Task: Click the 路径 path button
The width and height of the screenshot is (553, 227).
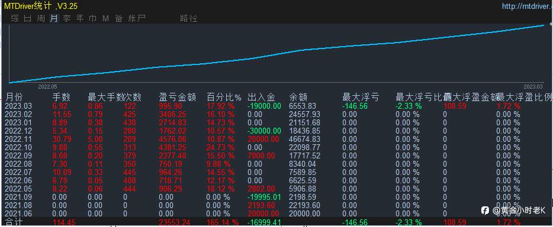Action: [189, 19]
